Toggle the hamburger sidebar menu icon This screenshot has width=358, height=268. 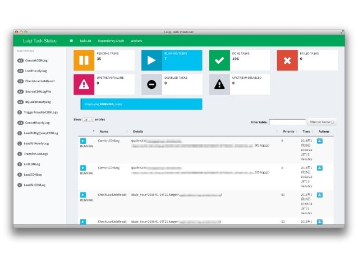[71, 41]
